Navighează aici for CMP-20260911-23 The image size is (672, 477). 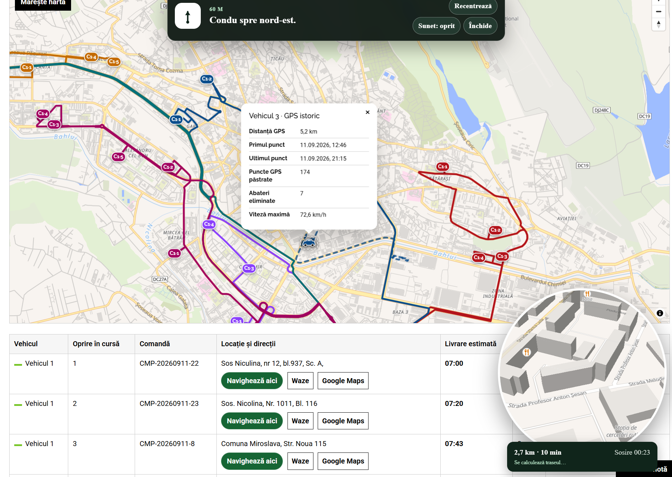click(252, 421)
